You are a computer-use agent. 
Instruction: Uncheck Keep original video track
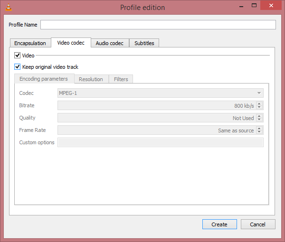[18, 67]
